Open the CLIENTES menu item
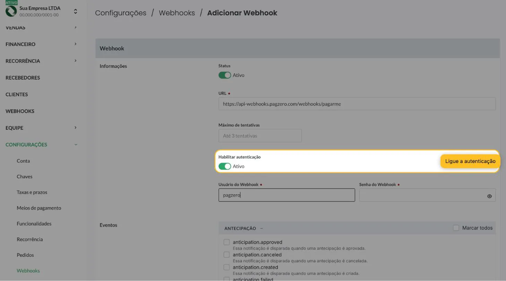506x281 pixels. click(17, 94)
